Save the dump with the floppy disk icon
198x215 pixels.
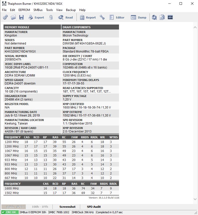[21, 17]
